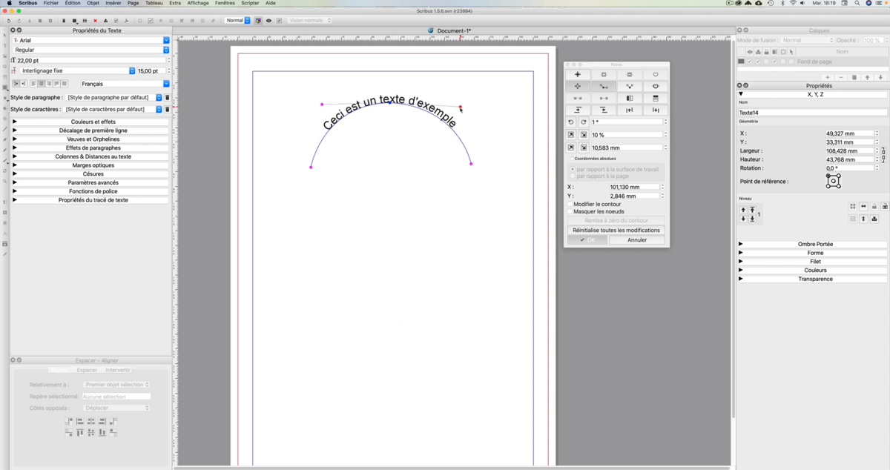This screenshot has height=470, width=890.
Task: Expand the Couleurs et effets section
Action: tap(90, 122)
